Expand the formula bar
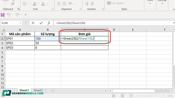 click(x=174, y=23)
